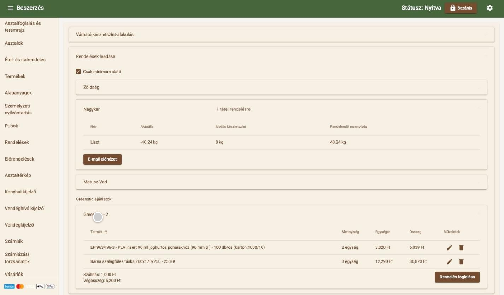Click the Rendelés foglalása button
The image size is (504, 295).
457,277
